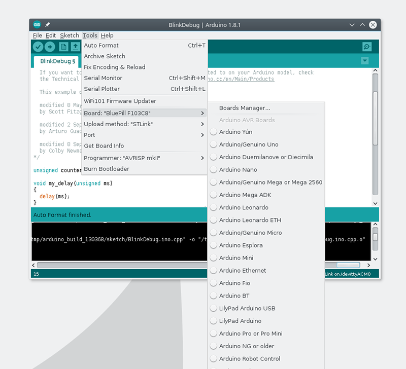Open the Serial Monitor magnifier icon
Screen dimensions: 406x369
click(367, 47)
